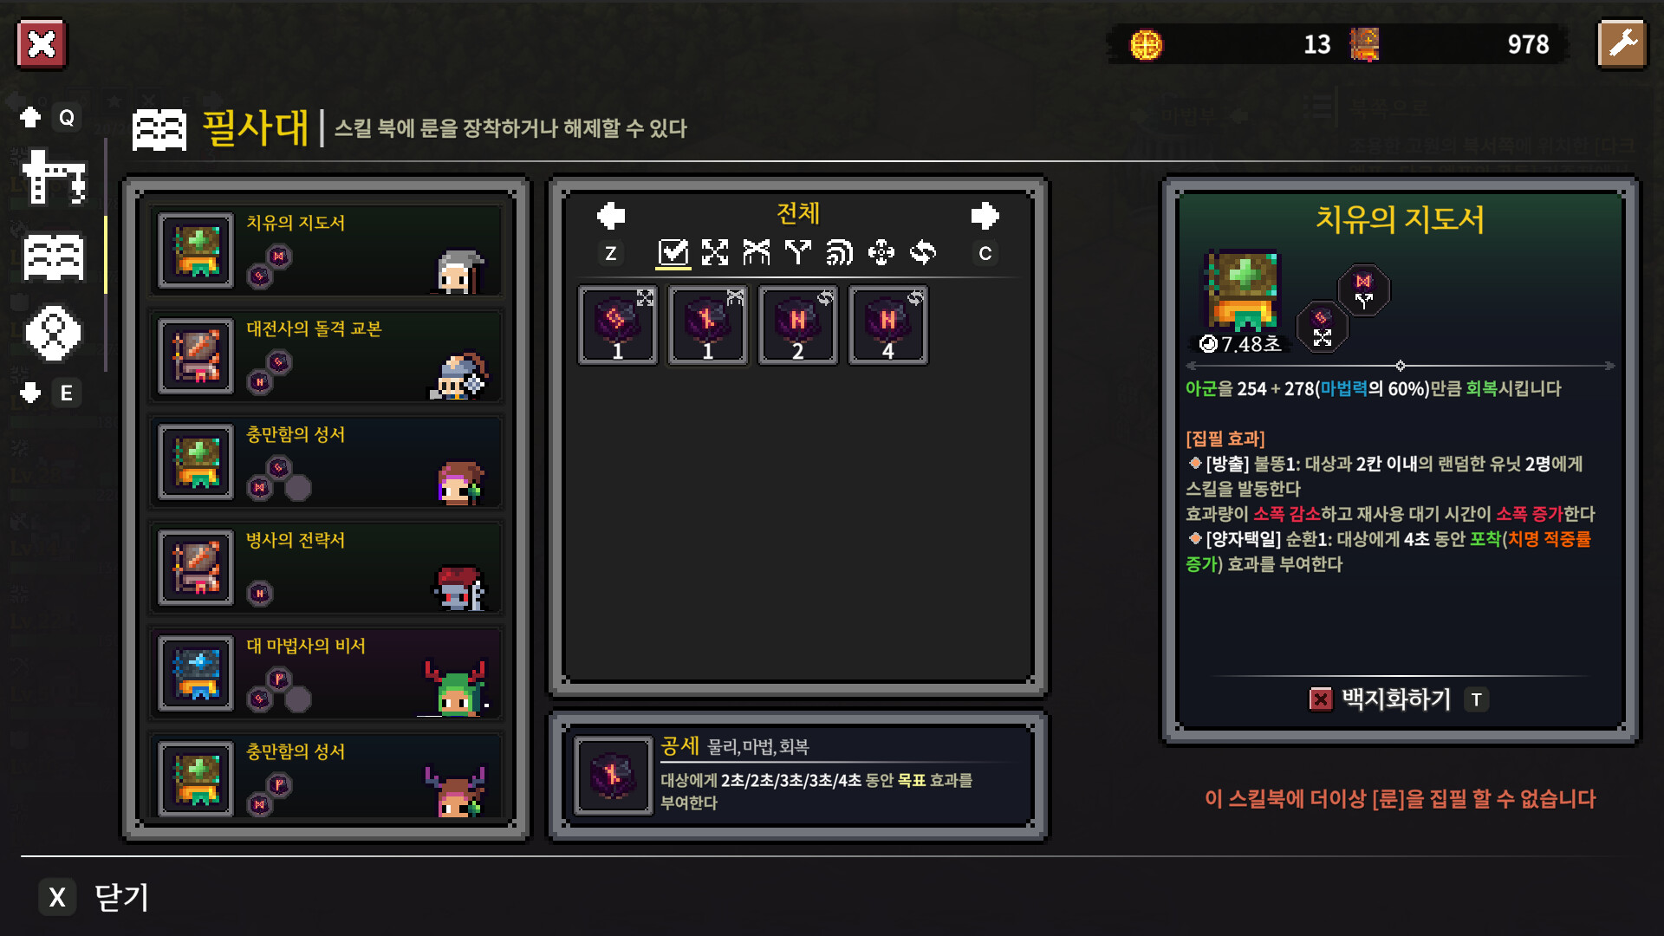1664x936 pixels.
Task: Open the wrench settings icon
Action: pyautogui.click(x=1622, y=44)
